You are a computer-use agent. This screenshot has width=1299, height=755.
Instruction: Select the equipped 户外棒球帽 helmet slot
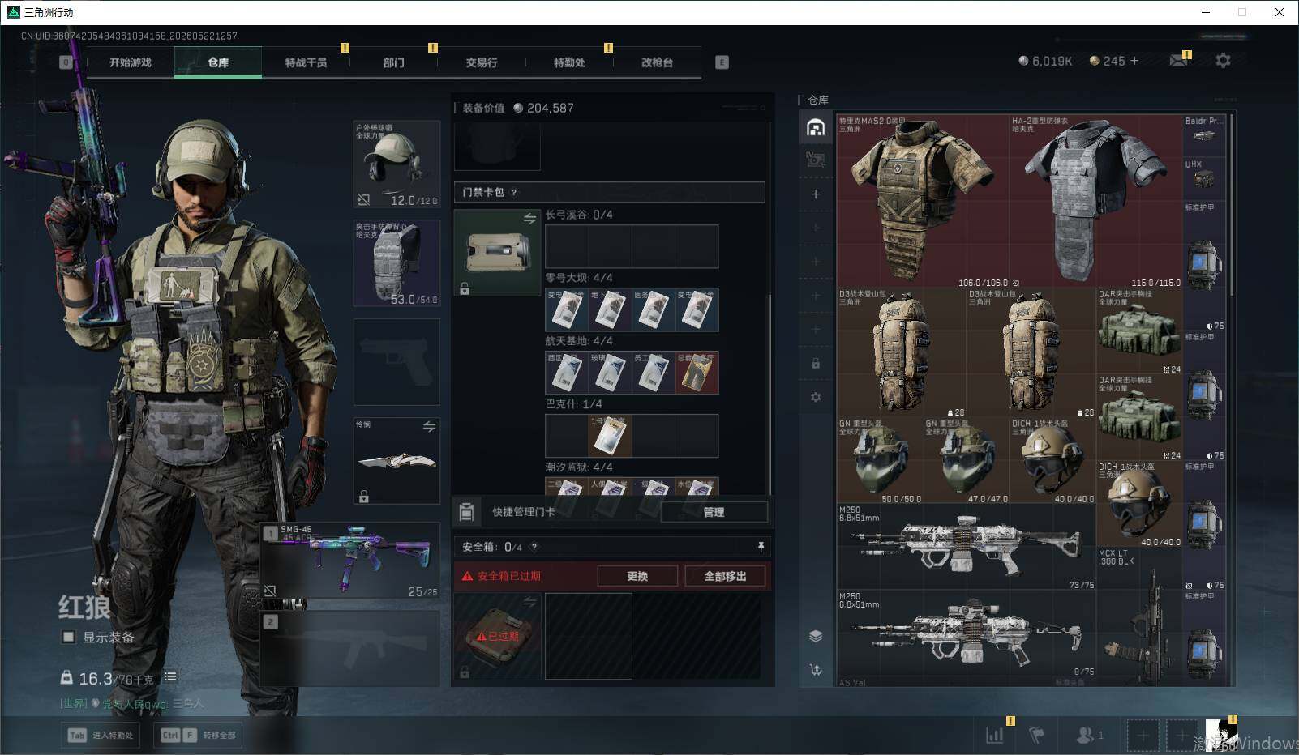[397, 164]
